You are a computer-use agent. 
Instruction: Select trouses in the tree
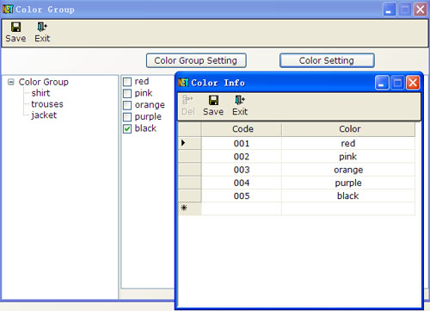click(x=47, y=104)
